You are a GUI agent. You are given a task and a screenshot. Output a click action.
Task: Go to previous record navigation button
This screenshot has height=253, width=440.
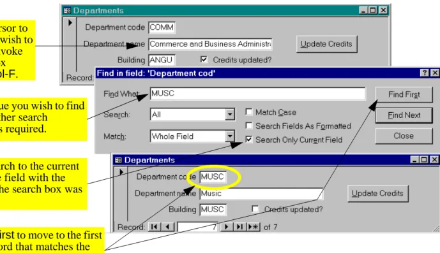(x=168, y=227)
